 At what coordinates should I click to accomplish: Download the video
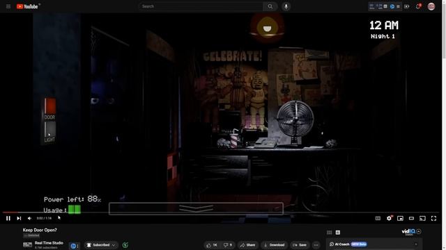pos(274,245)
